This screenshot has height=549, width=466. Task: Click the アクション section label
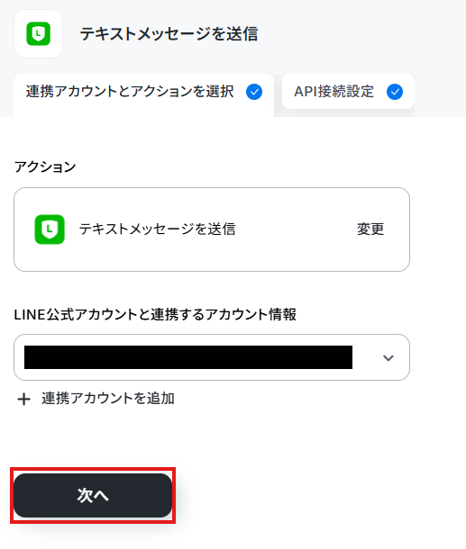(45, 166)
